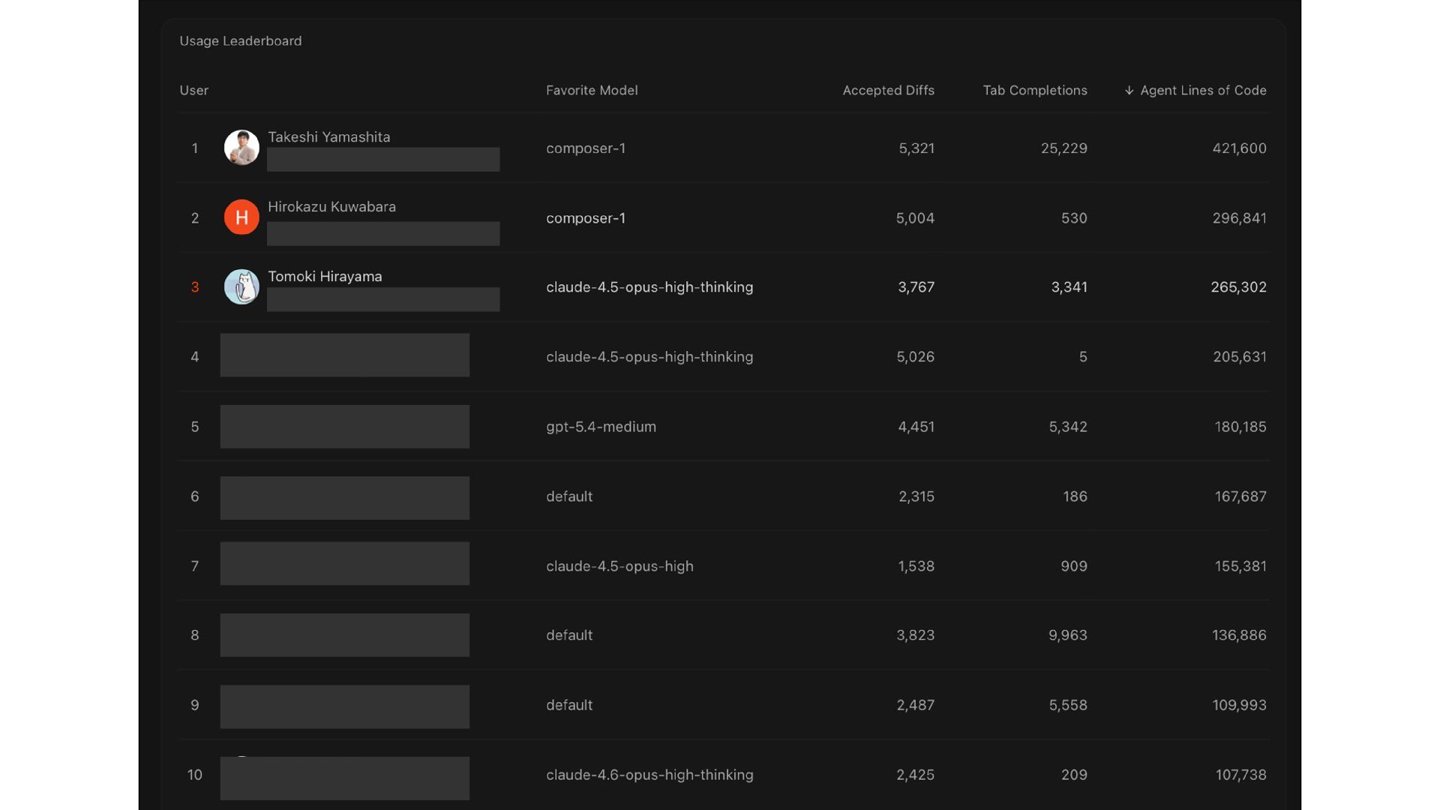Open Takeshi Yamashita's user name
Viewport: 1440px width, 810px height.
(328, 137)
